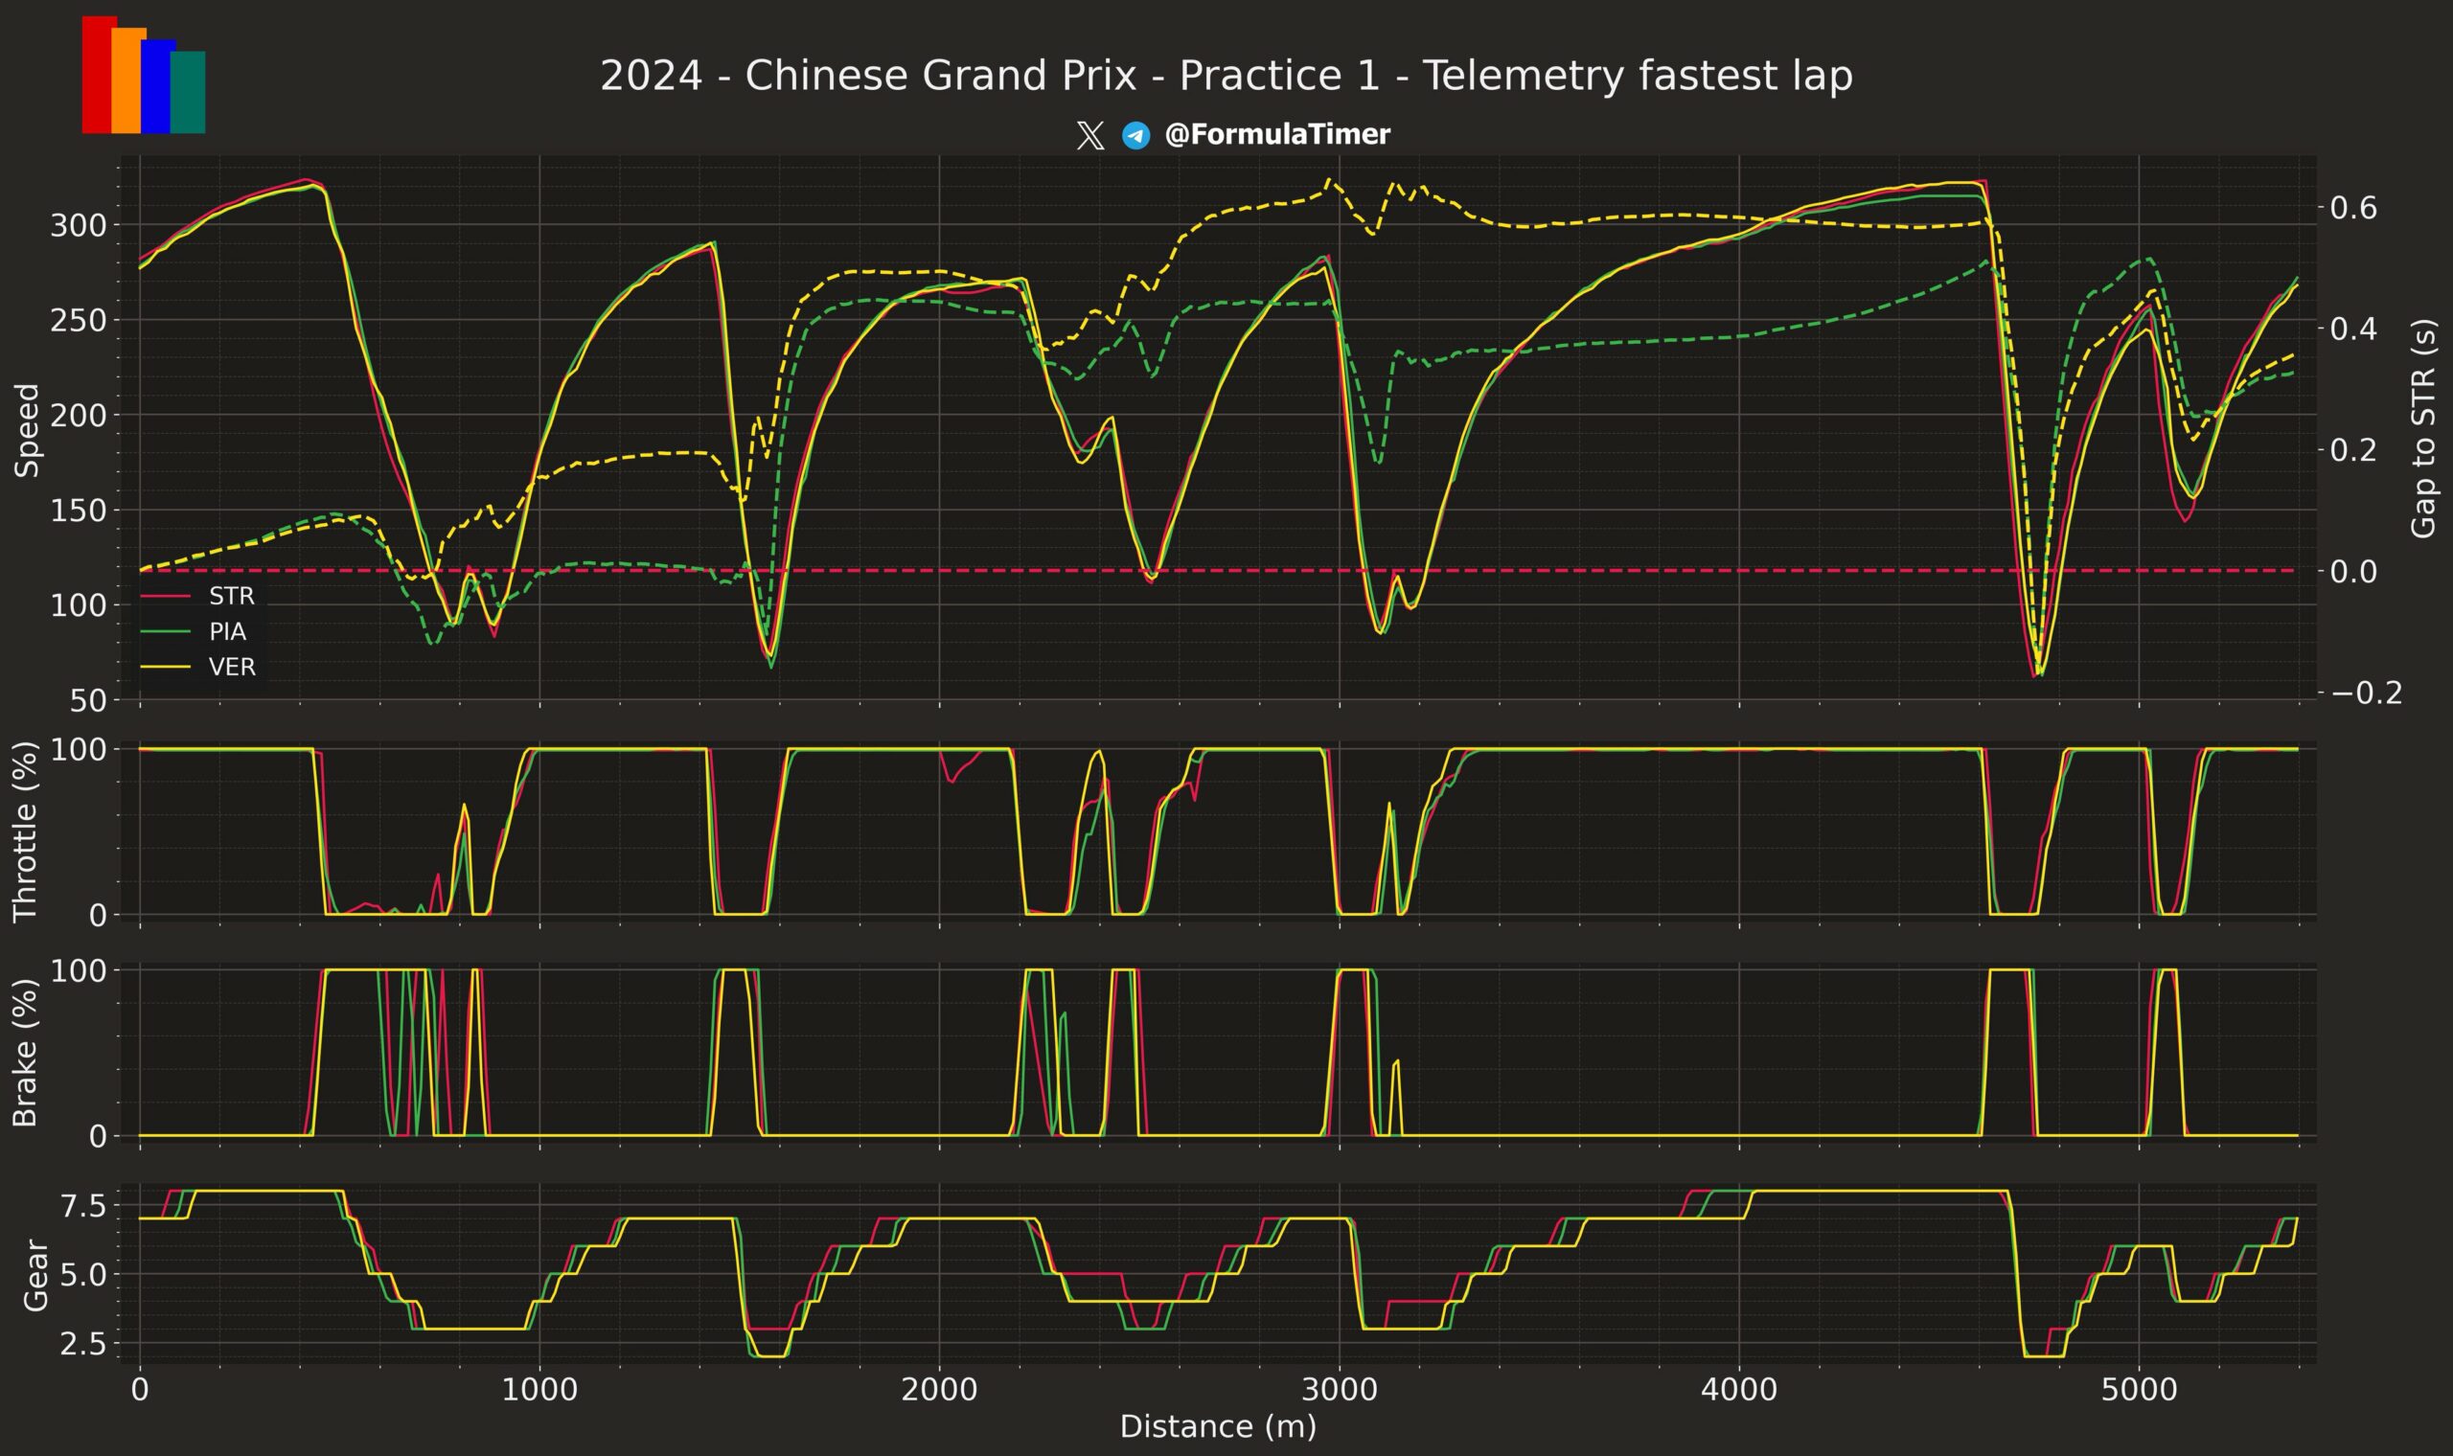
Task: Click the green PIA legend line marker
Action: 165,632
